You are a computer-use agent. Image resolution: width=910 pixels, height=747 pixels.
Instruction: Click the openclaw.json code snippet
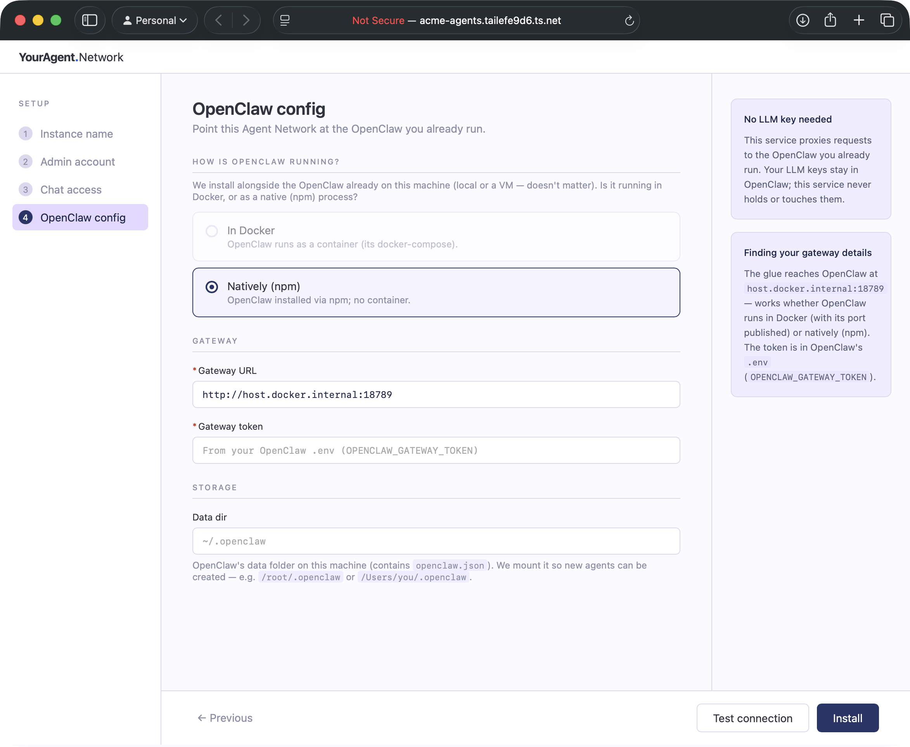pyautogui.click(x=450, y=565)
